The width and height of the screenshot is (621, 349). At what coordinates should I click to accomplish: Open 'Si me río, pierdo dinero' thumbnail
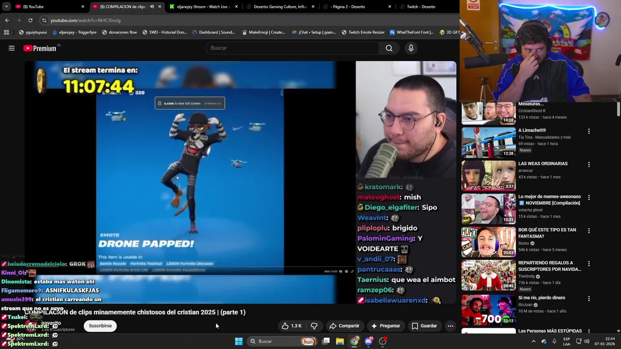pos(489,310)
